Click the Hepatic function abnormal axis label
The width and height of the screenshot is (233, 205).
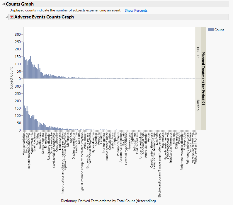coord(29,151)
